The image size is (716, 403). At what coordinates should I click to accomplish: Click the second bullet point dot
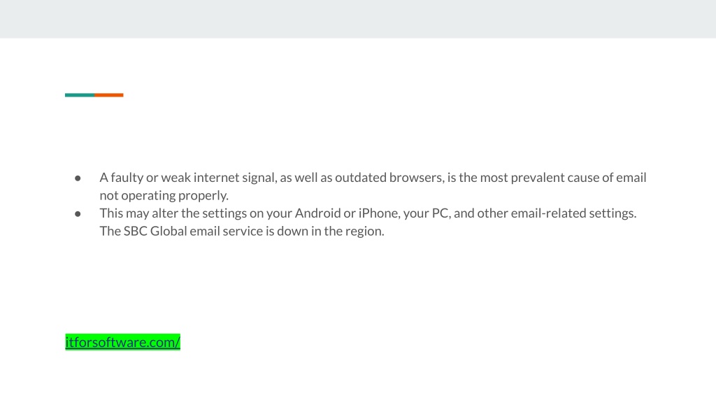tap(78, 214)
